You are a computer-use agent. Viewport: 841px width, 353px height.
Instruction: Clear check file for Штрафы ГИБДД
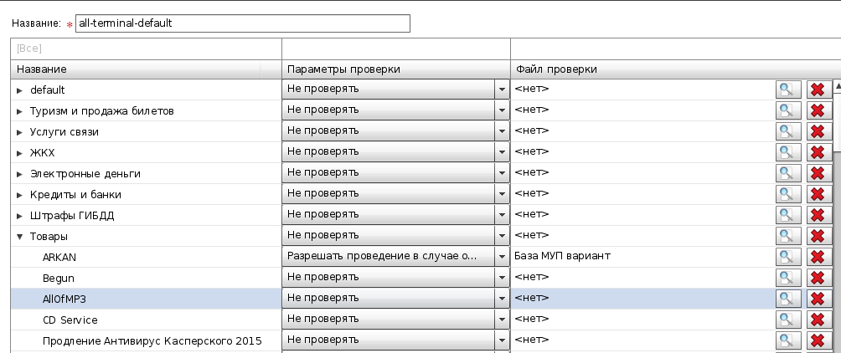click(x=818, y=215)
